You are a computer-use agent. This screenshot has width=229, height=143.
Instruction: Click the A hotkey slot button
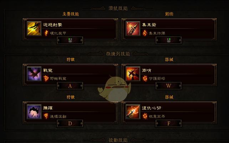click(70, 86)
